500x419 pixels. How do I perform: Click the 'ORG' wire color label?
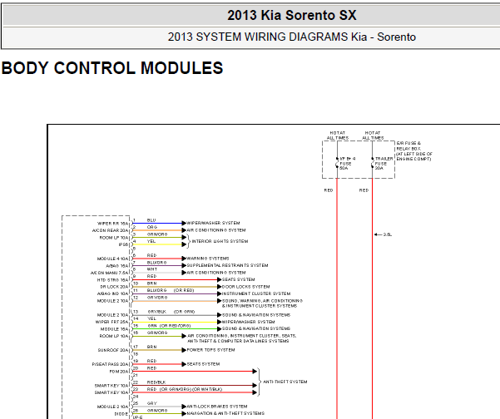(x=152, y=227)
